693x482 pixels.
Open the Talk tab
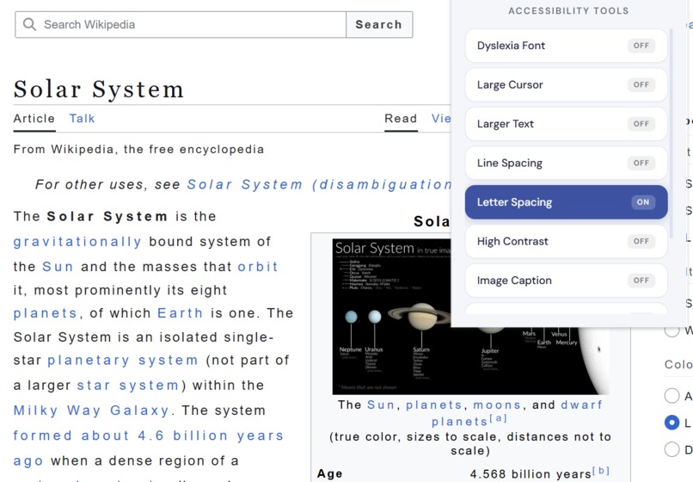tap(82, 119)
